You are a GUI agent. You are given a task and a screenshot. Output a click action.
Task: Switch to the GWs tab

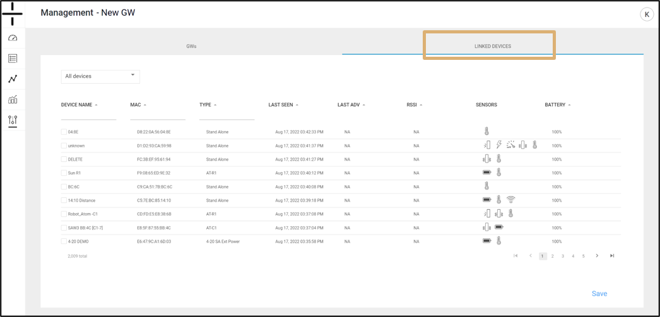(191, 46)
